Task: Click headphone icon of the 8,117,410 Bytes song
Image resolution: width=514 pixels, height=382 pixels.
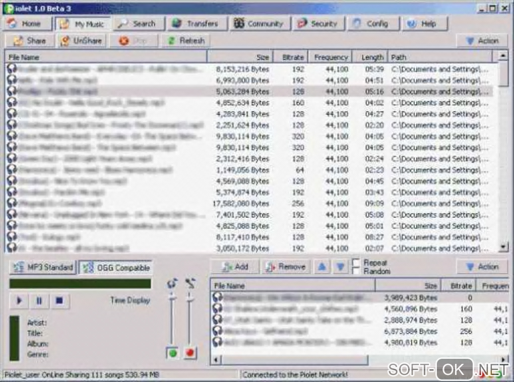Action: pyautogui.click(x=12, y=236)
